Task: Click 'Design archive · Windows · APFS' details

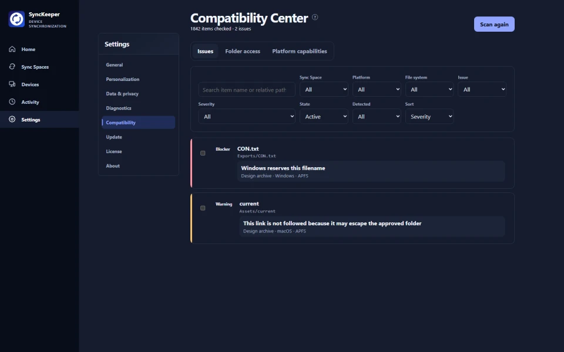Action: click(274, 175)
